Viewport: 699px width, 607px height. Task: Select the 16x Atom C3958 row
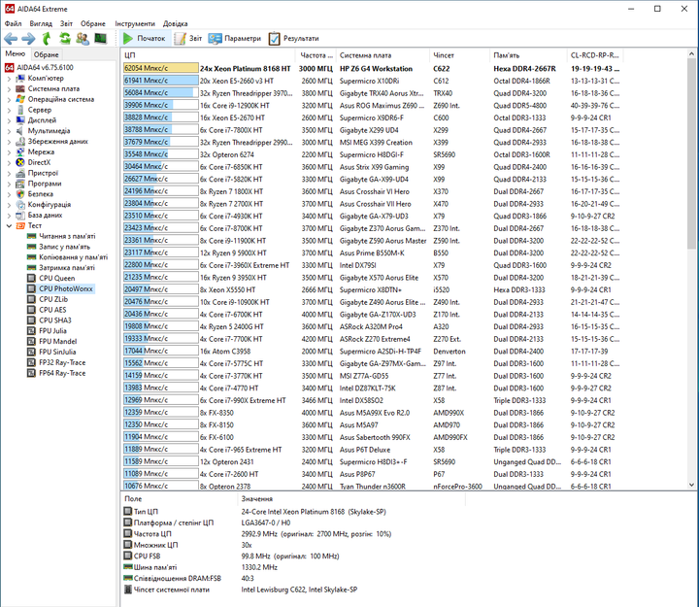tap(372, 352)
